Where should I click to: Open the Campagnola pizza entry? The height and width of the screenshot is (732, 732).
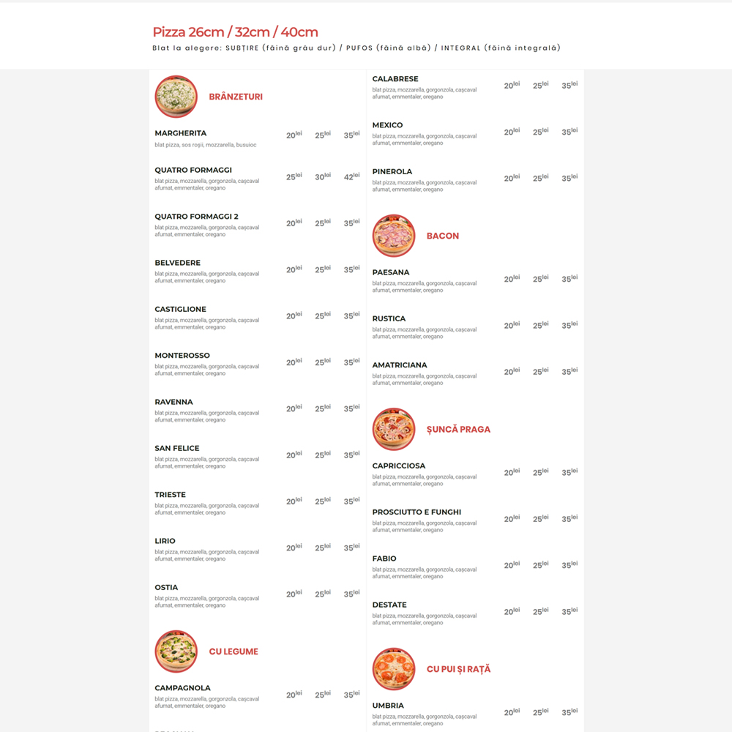click(x=182, y=688)
